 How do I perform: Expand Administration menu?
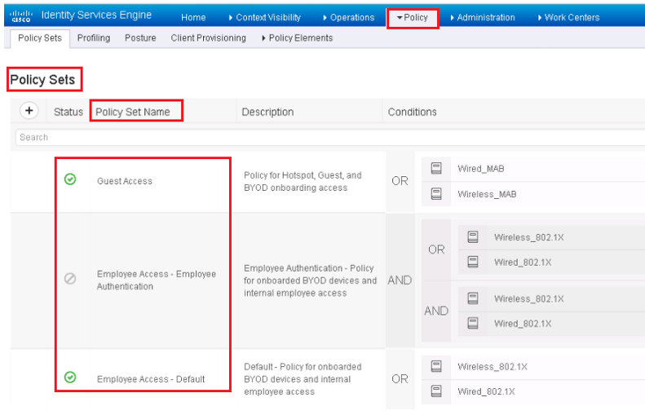pyautogui.click(x=483, y=17)
